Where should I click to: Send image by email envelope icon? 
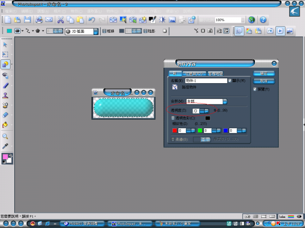(x=49, y=20)
